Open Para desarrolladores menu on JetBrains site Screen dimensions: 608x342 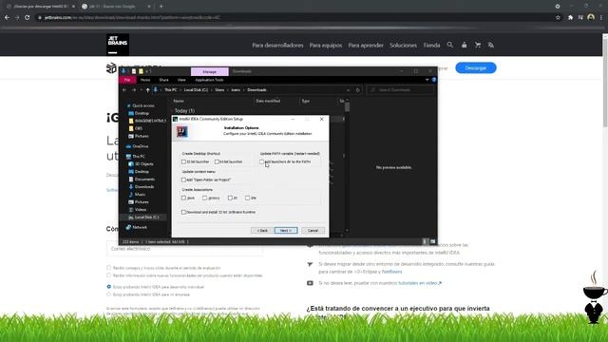pos(277,45)
